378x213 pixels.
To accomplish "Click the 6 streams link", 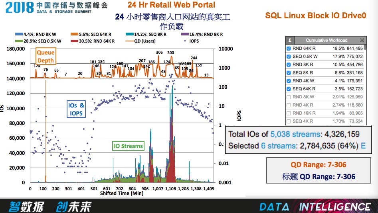I will [x=279, y=146].
